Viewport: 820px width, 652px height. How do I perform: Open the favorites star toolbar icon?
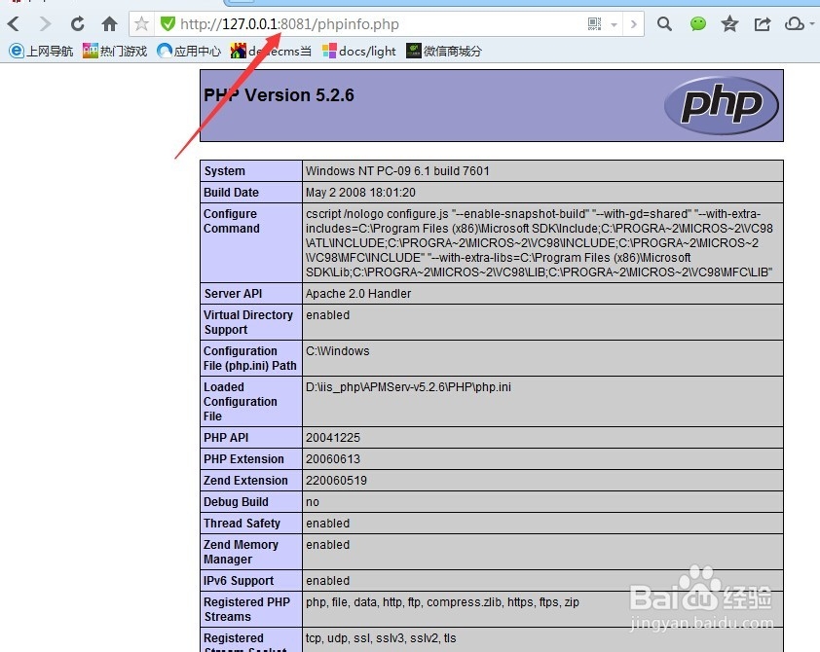click(x=729, y=24)
